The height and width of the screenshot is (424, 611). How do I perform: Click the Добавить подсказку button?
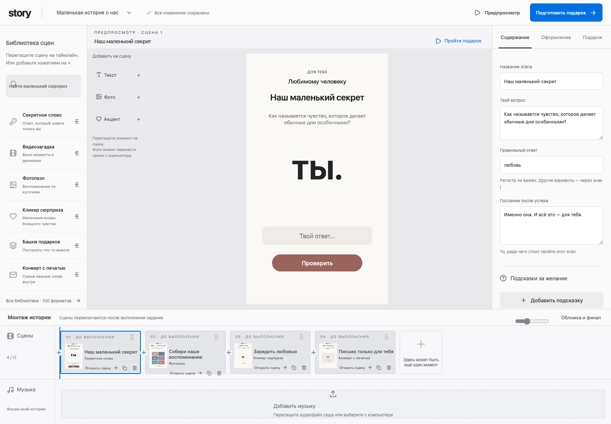point(551,300)
